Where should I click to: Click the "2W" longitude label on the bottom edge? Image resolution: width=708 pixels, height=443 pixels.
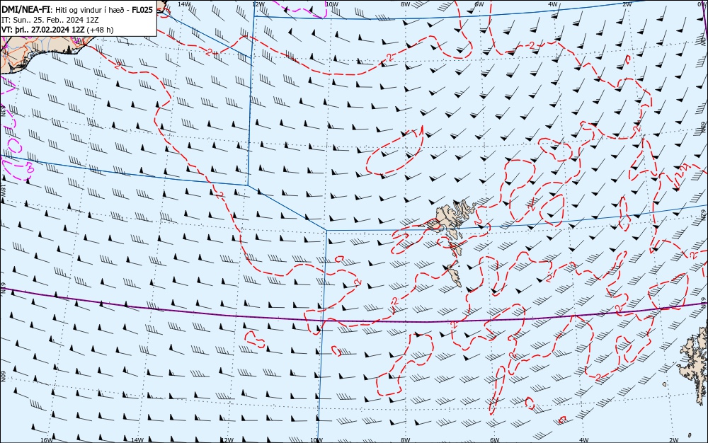click(673, 440)
